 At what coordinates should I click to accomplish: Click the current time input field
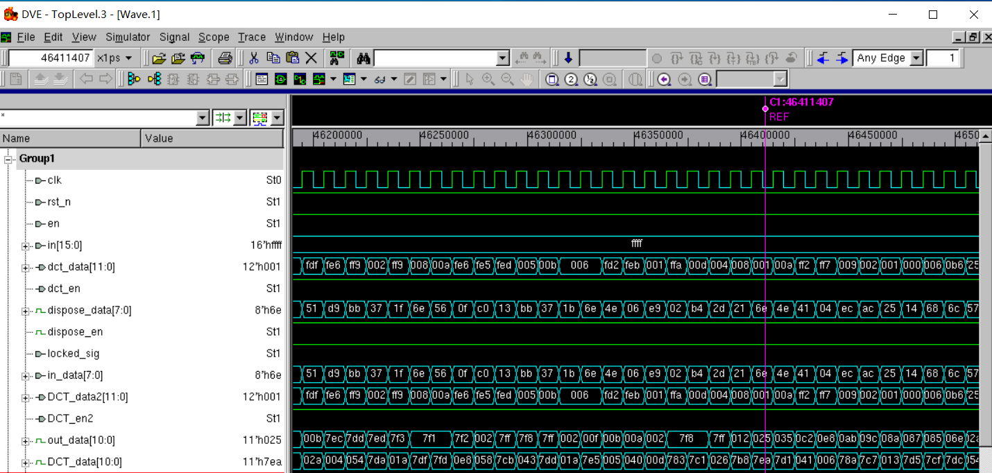coord(50,58)
